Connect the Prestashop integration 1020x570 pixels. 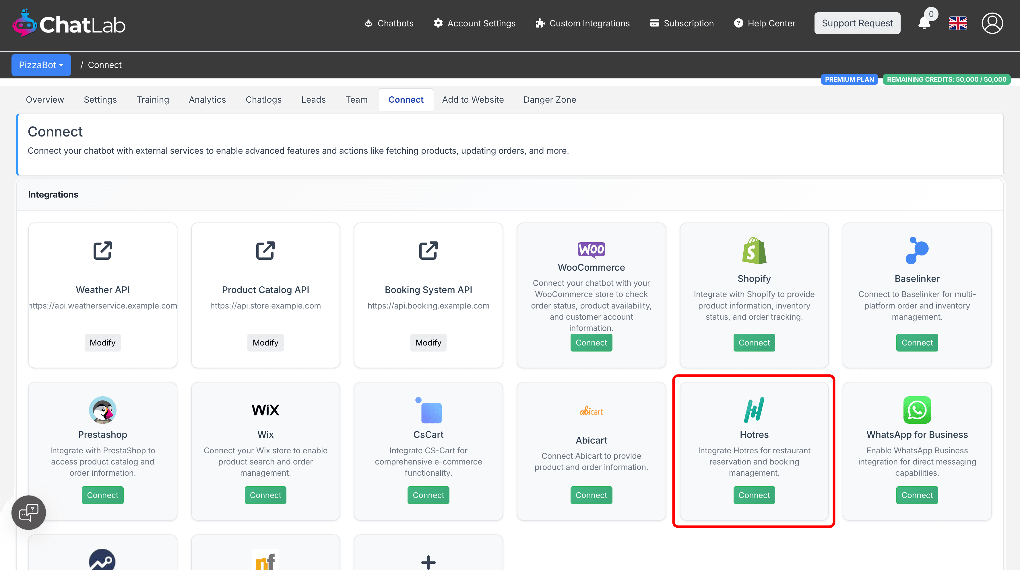(x=102, y=495)
